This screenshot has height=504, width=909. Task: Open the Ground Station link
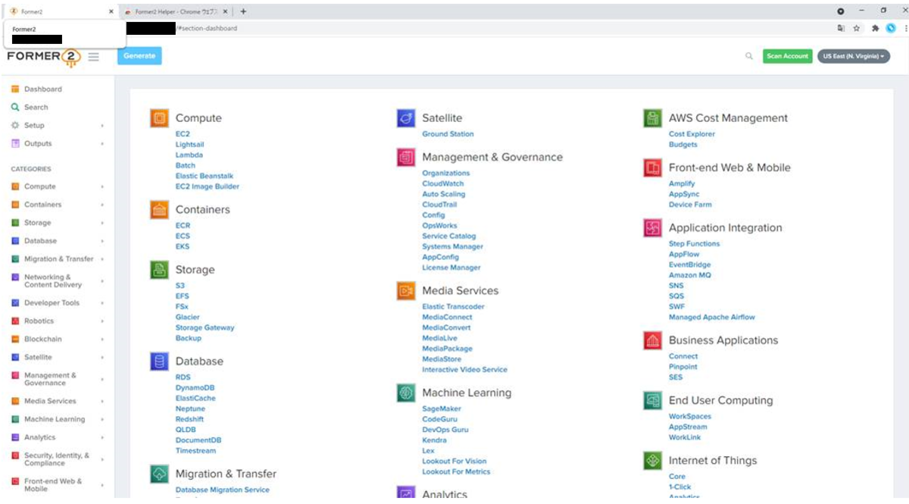pos(448,134)
